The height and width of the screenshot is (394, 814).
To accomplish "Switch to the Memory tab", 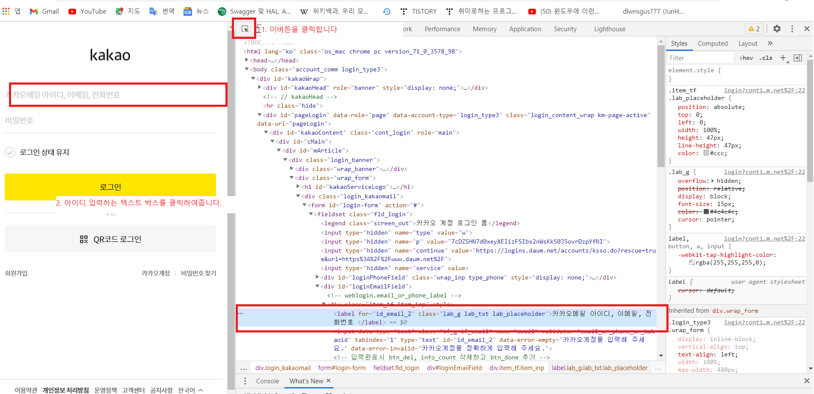I will point(485,29).
